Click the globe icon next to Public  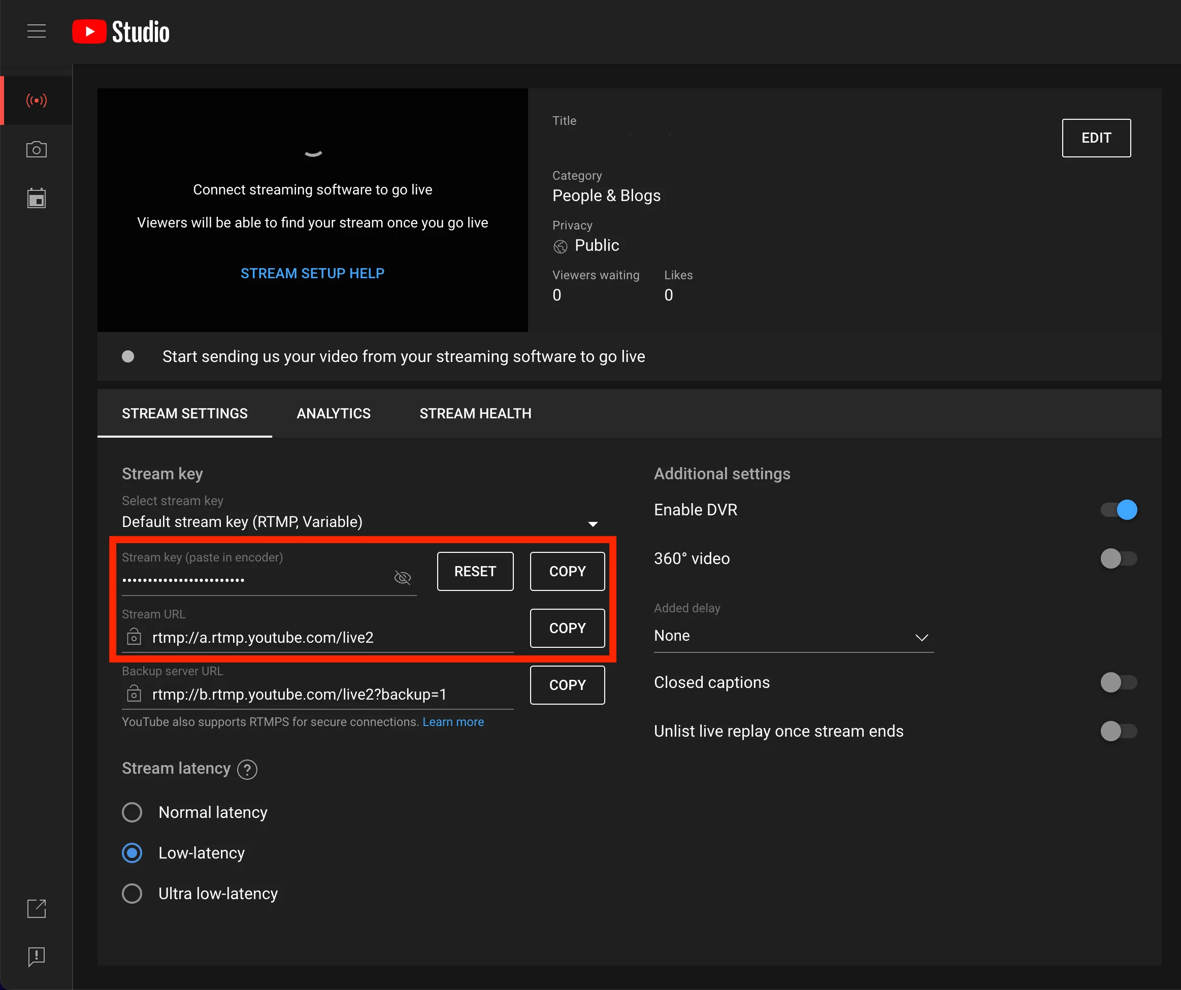tap(560, 246)
